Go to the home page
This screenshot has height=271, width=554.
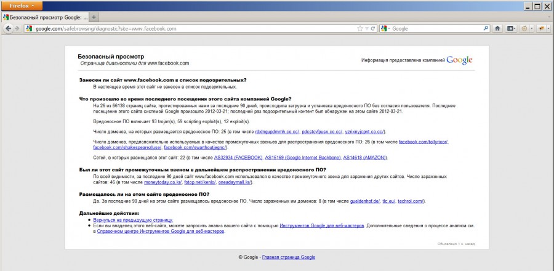(x=497, y=28)
